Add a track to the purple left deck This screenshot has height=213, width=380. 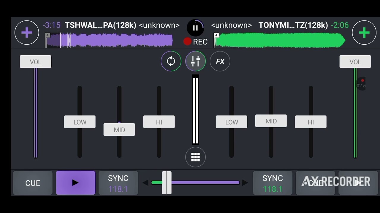[x=27, y=33]
